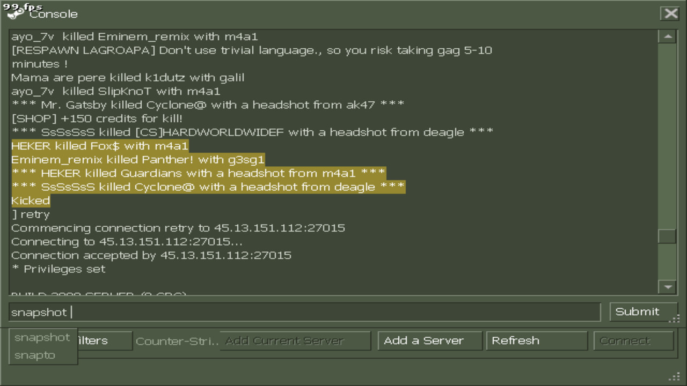The image size is (687, 386).
Task: Click the Steam logo icon in title bar
Action: point(15,13)
